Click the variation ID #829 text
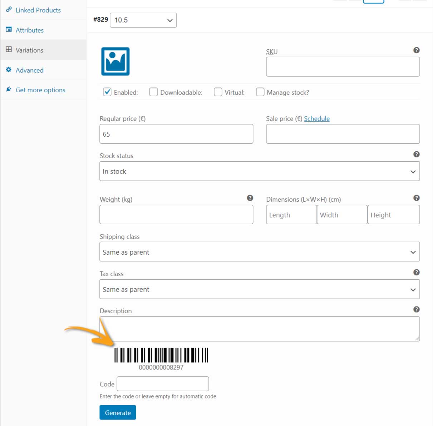433x426 pixels. pos(100,19)
